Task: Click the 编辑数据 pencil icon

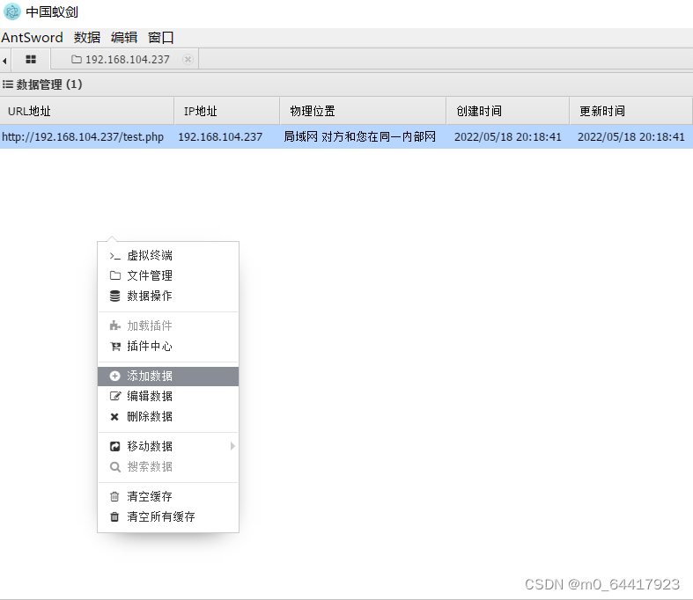Action: point(114,396)
